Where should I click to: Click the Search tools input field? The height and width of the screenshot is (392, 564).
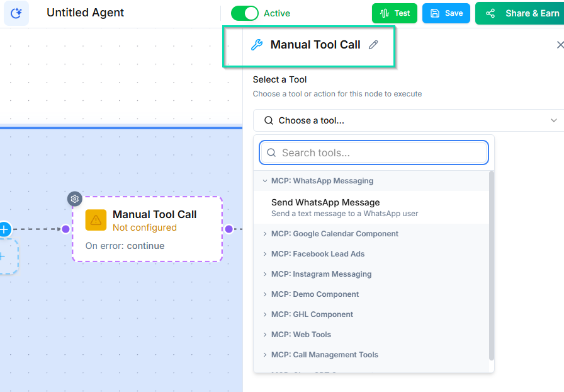(373, 153)
